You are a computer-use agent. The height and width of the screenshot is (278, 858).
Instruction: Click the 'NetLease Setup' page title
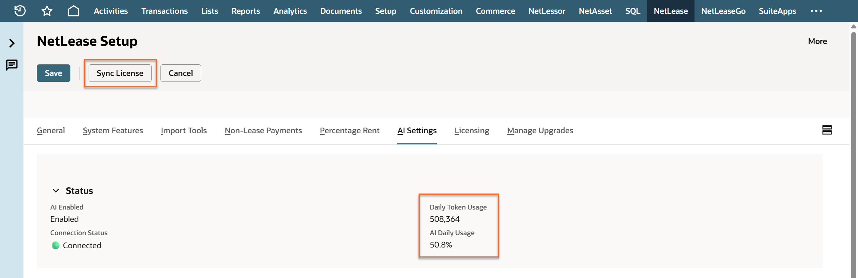tap(87, 41)
